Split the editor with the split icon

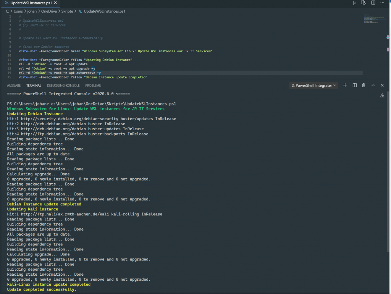click(x=373, y=3)
